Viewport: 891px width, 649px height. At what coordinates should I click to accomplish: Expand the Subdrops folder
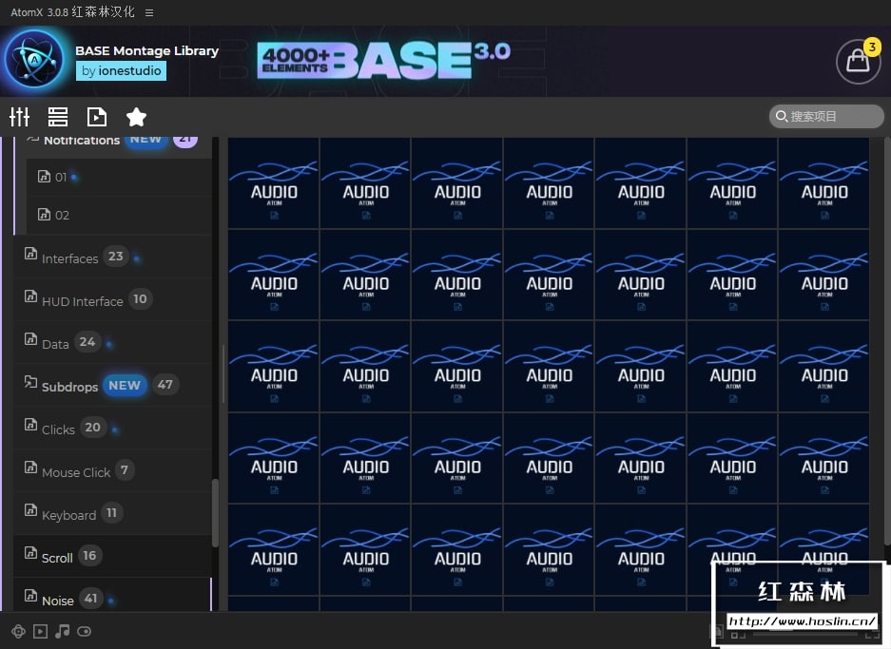(x=112, y=385)
